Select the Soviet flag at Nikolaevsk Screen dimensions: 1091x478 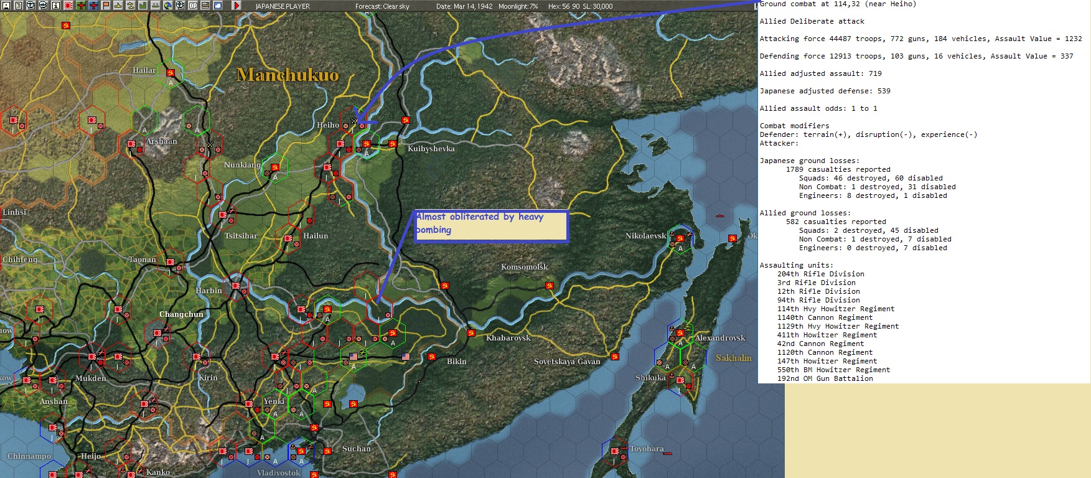point(680,238)
